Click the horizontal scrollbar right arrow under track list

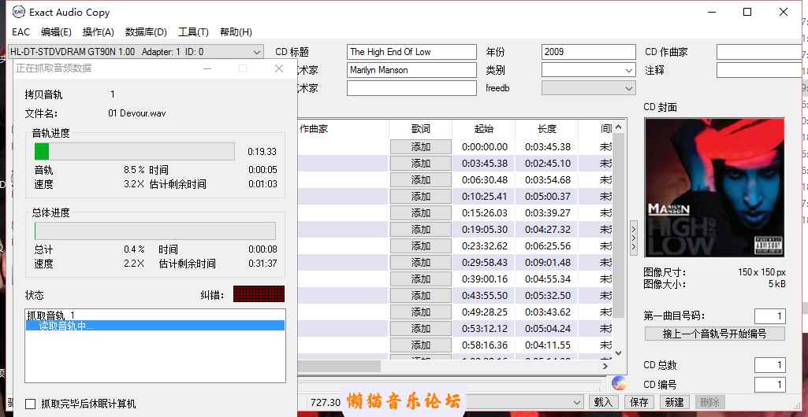point(605,366)
